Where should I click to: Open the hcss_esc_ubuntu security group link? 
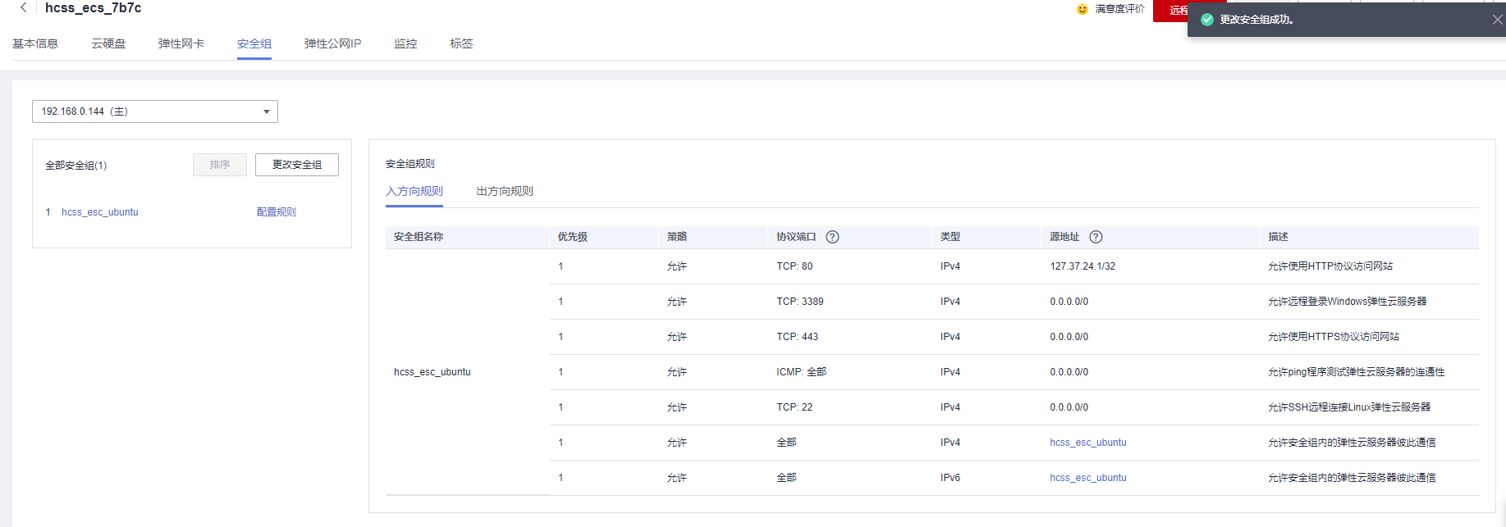pyautogui.click(x=100, y=212)
